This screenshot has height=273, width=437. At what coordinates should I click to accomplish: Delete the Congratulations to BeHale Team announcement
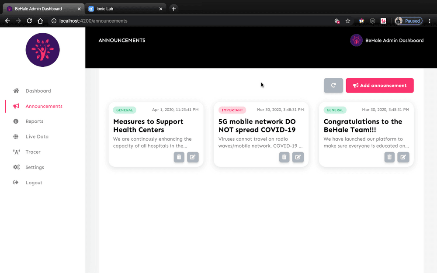tap(389, 157)
